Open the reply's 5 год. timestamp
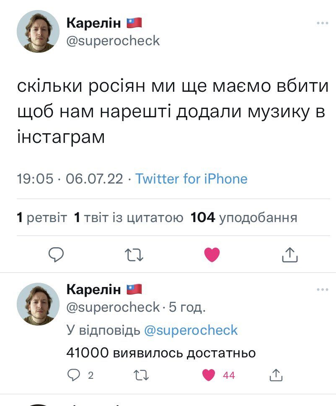The width and height of the screenshot is (336, 406). (x=187, y=308)
